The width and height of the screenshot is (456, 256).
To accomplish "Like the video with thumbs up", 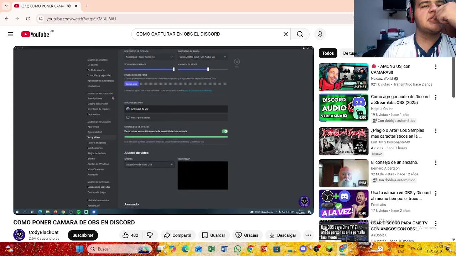I will tap(130, 235).
